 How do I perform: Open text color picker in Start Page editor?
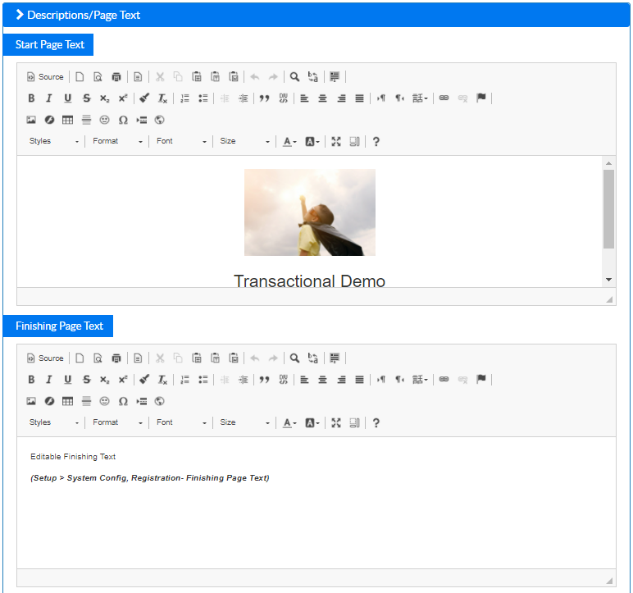pyautogui.click(x=289, y=141)
